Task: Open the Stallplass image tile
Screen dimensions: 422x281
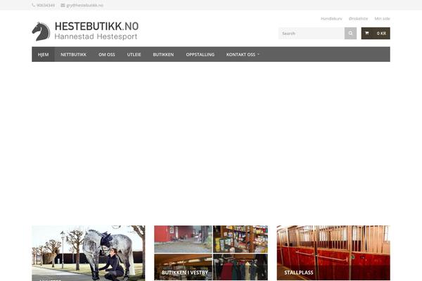Action: pyautogui.click(x=333, y=253)
